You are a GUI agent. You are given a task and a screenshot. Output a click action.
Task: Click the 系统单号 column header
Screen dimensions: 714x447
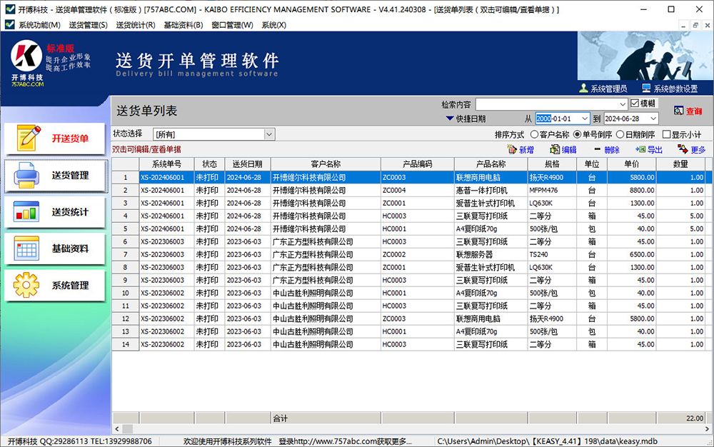[166, 164]
